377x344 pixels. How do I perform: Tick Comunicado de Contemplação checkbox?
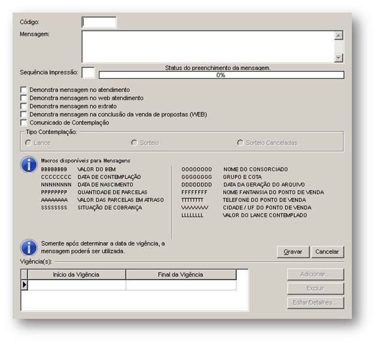[x=23, y=122]
